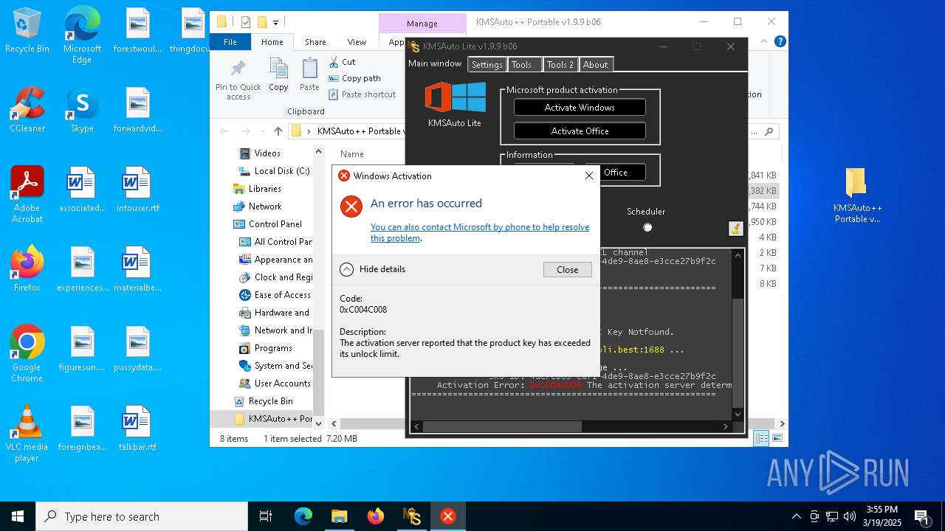Select Videos in navigation pane
Viewport: 945px width, 531px height.
tap(267, 153)
